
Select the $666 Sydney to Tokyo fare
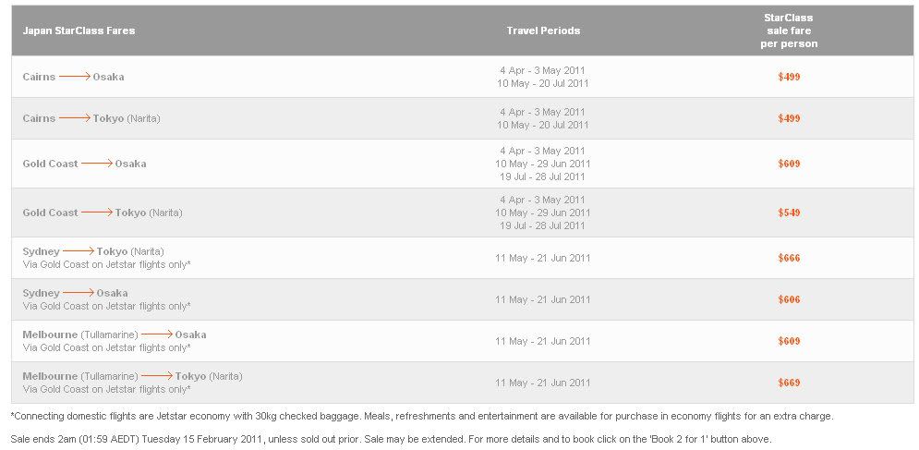(x=789, y=258)
